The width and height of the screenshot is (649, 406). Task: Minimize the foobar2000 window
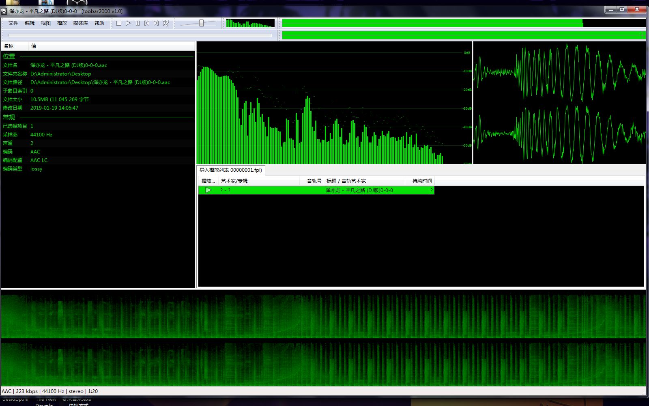[610, 10]
